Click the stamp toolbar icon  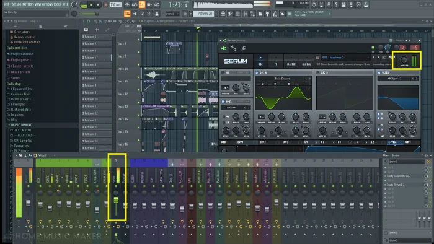point(157,14)
